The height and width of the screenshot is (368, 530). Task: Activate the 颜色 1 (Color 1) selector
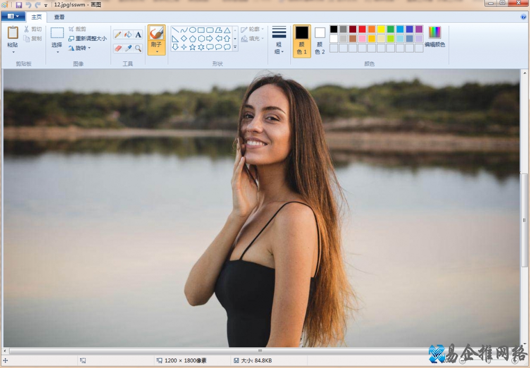coord(302,40)
